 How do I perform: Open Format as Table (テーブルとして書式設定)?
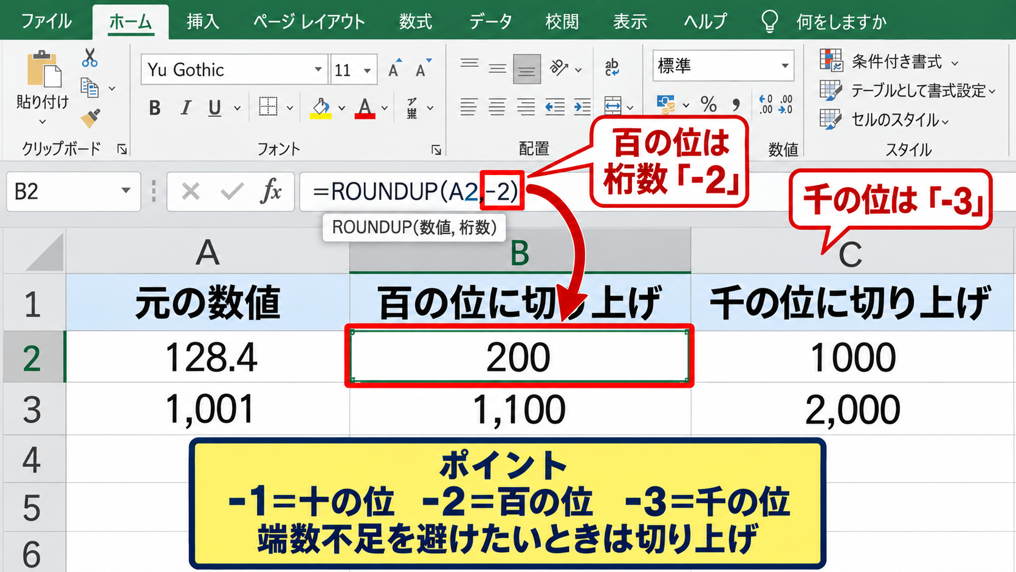click(x=908, y=91)
